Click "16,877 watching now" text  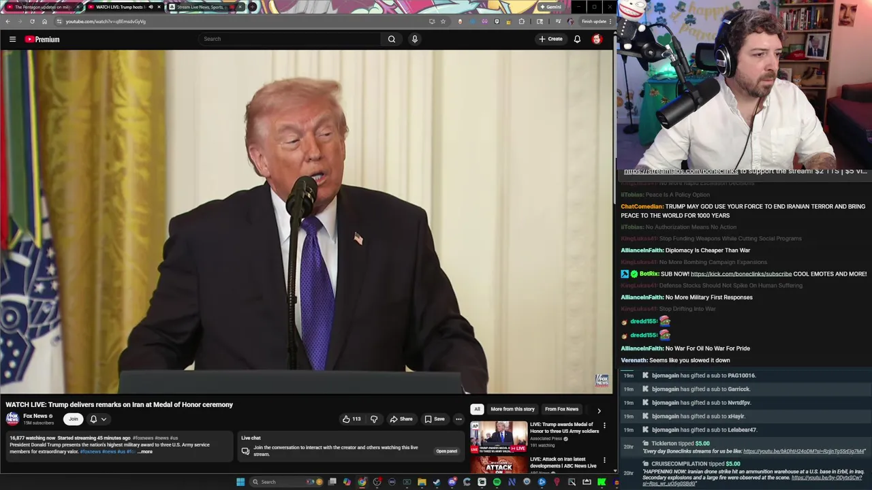(x=33, y=438)
